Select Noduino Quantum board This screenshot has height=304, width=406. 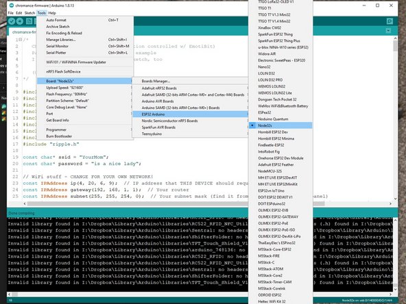280,119
